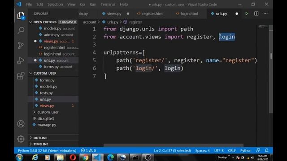Open Google Chrome from taskbar
Image resolution: width=287 pixels, height=161 pixels.
click(85, 157)
